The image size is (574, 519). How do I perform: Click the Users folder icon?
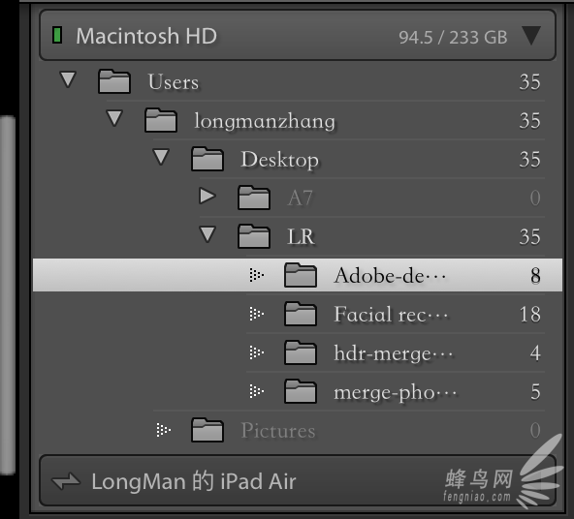pyautogui.click(x=114, y=81)
